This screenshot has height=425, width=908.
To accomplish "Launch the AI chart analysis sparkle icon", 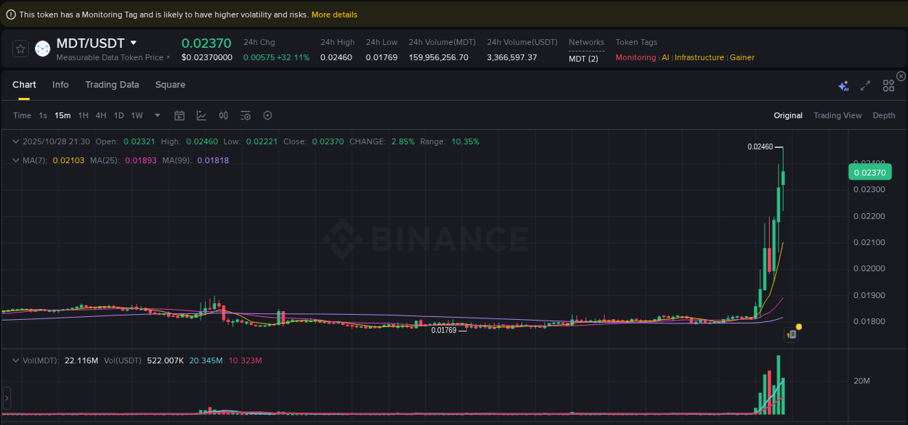I will [x=843, y=85].
